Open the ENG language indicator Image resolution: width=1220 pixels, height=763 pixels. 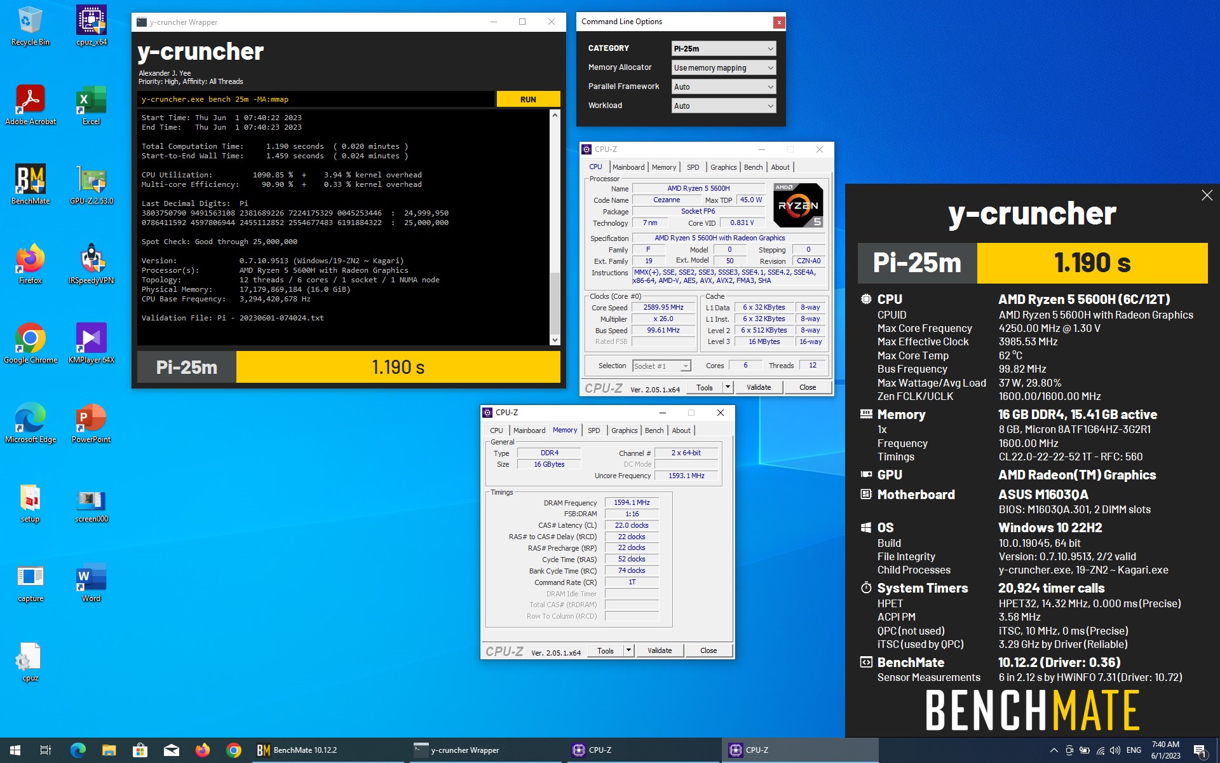[x=1134, y=750]
